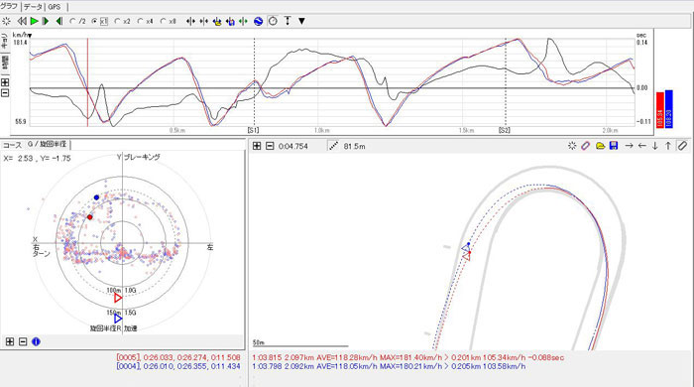Switch to the グラフ tab

click(9, 6)
